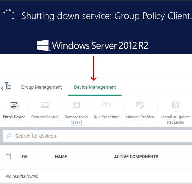Click the Windows Server 2012 R2 logo
Screen dimensions: 192x184
pyautogui.click(x=92, y=45)
